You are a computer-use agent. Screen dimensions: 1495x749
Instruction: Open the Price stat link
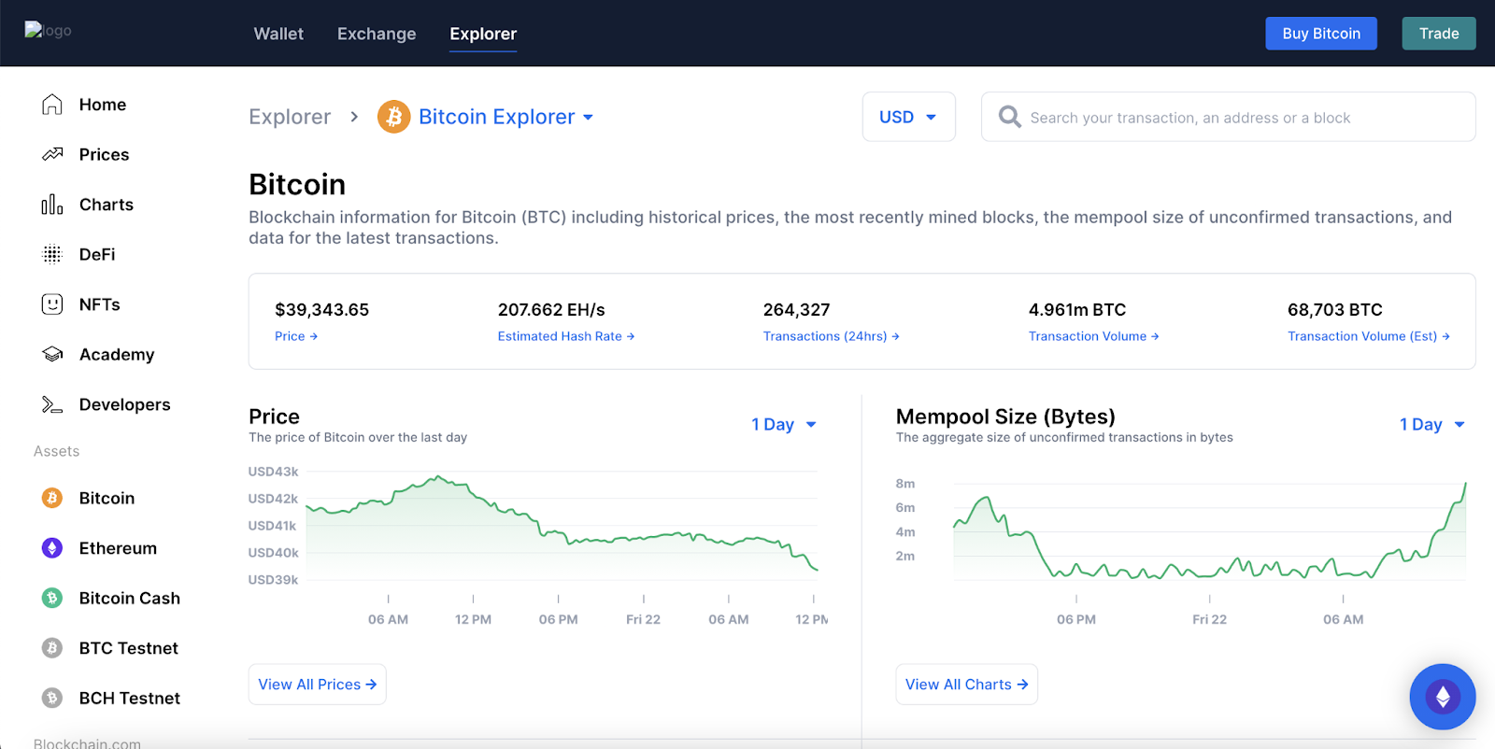[296, 336]
